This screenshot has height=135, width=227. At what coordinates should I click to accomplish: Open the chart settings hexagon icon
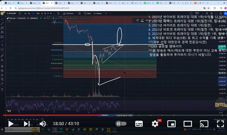[211, 14]
